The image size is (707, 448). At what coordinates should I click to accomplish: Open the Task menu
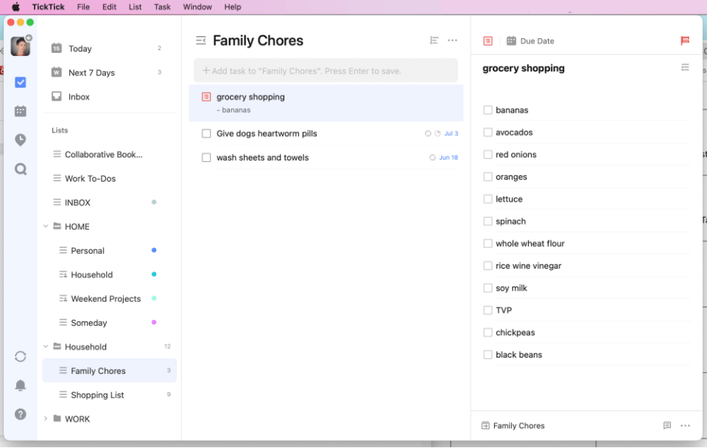click(x=162, y=7)
